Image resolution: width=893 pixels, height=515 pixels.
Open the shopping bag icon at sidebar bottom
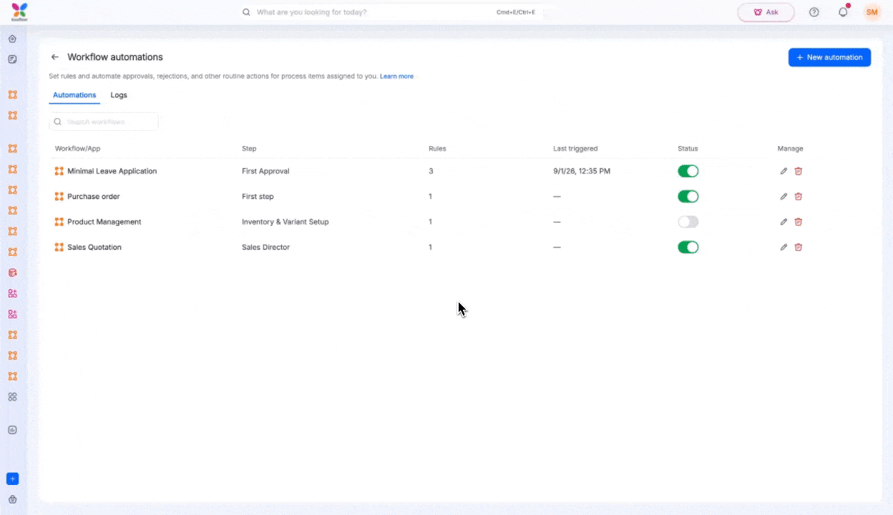click(x=12, y=499)
